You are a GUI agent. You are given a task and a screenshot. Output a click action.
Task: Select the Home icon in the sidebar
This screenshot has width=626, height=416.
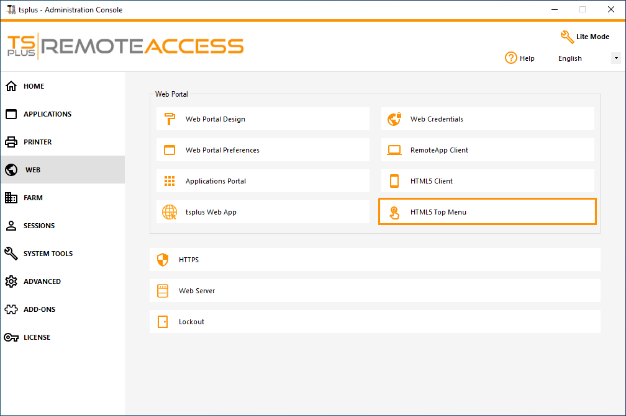[x=11, y=86]
